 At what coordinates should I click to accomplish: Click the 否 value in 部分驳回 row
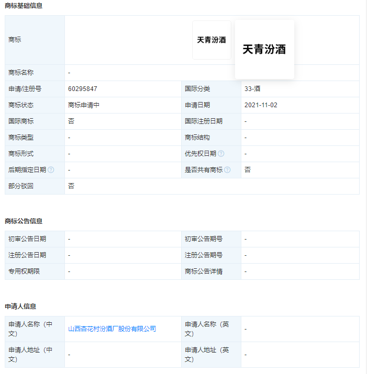click(71, 186)
